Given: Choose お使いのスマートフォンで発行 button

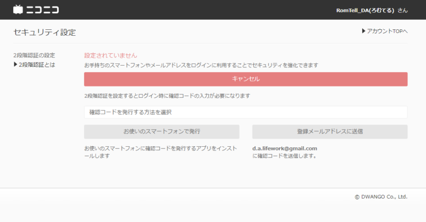Looking at the screenshot, I should coord(161,131).
